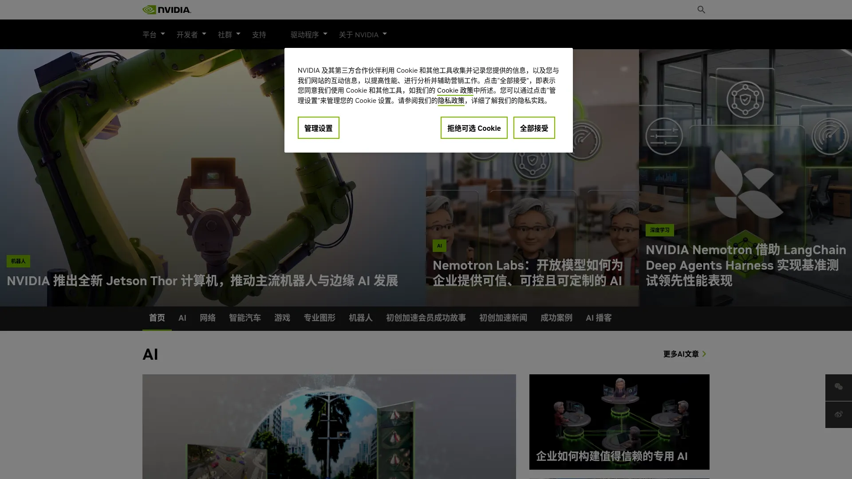Click the arrow next to 更多AI文章
The image size is (852, 479).
tap(704, 354)
